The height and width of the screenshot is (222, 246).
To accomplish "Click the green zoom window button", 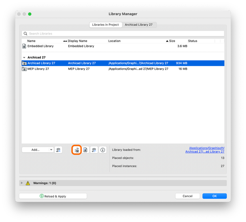I will [30, 14].
